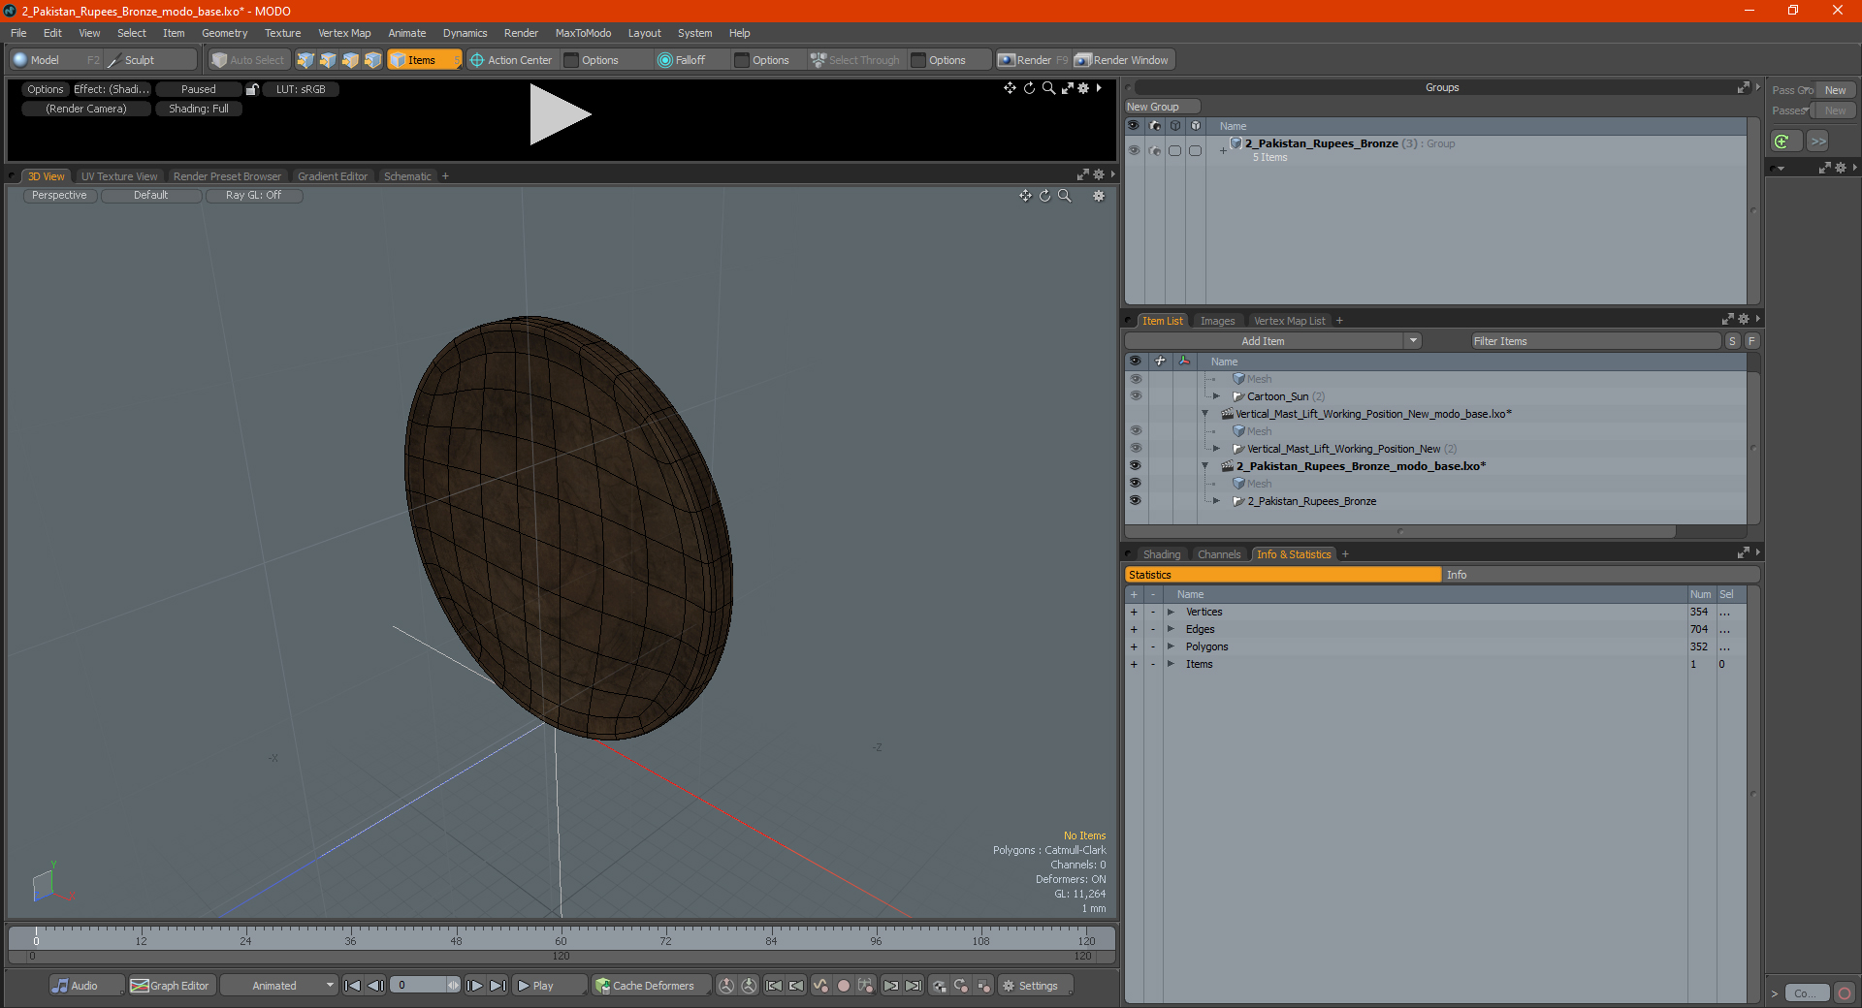Switch to the Schematic tab
Screen dimensions: 1862x1008
[x=407, y=176]
